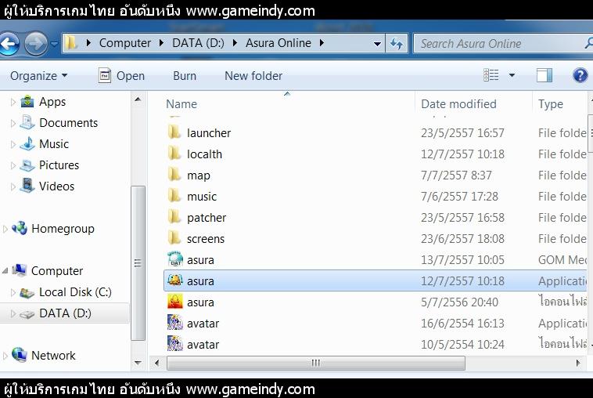Click the Forward navigation arrow button
The image size is (593, 398).
tap(36, 44)
